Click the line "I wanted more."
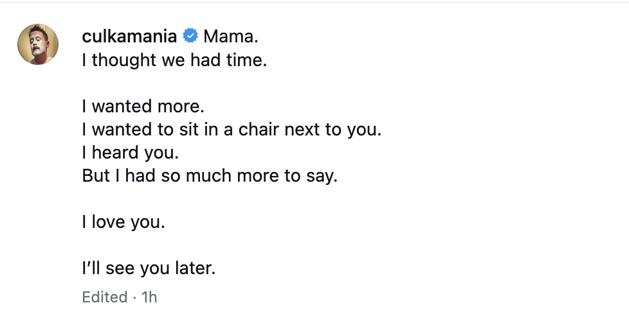This screenshot has height=312, width=629. pos(143,106)
